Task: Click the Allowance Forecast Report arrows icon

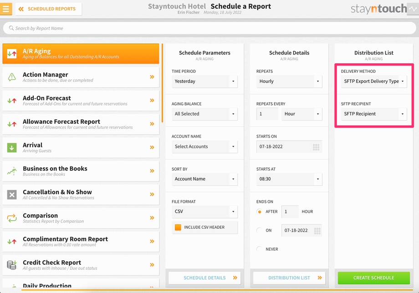Action: (x=12, y=124)
